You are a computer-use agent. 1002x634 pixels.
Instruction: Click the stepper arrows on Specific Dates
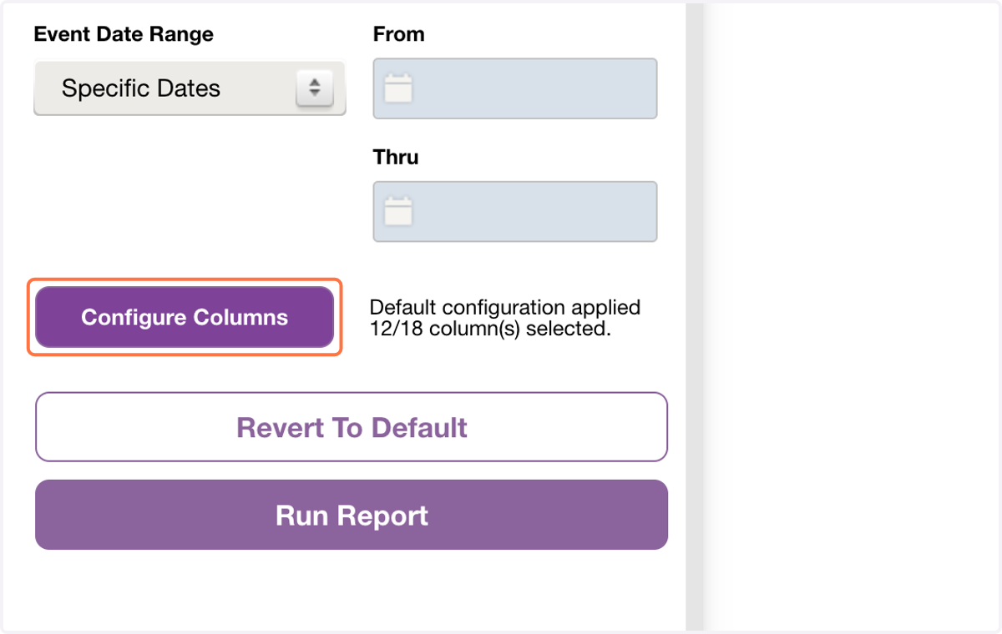coord(315,88)
